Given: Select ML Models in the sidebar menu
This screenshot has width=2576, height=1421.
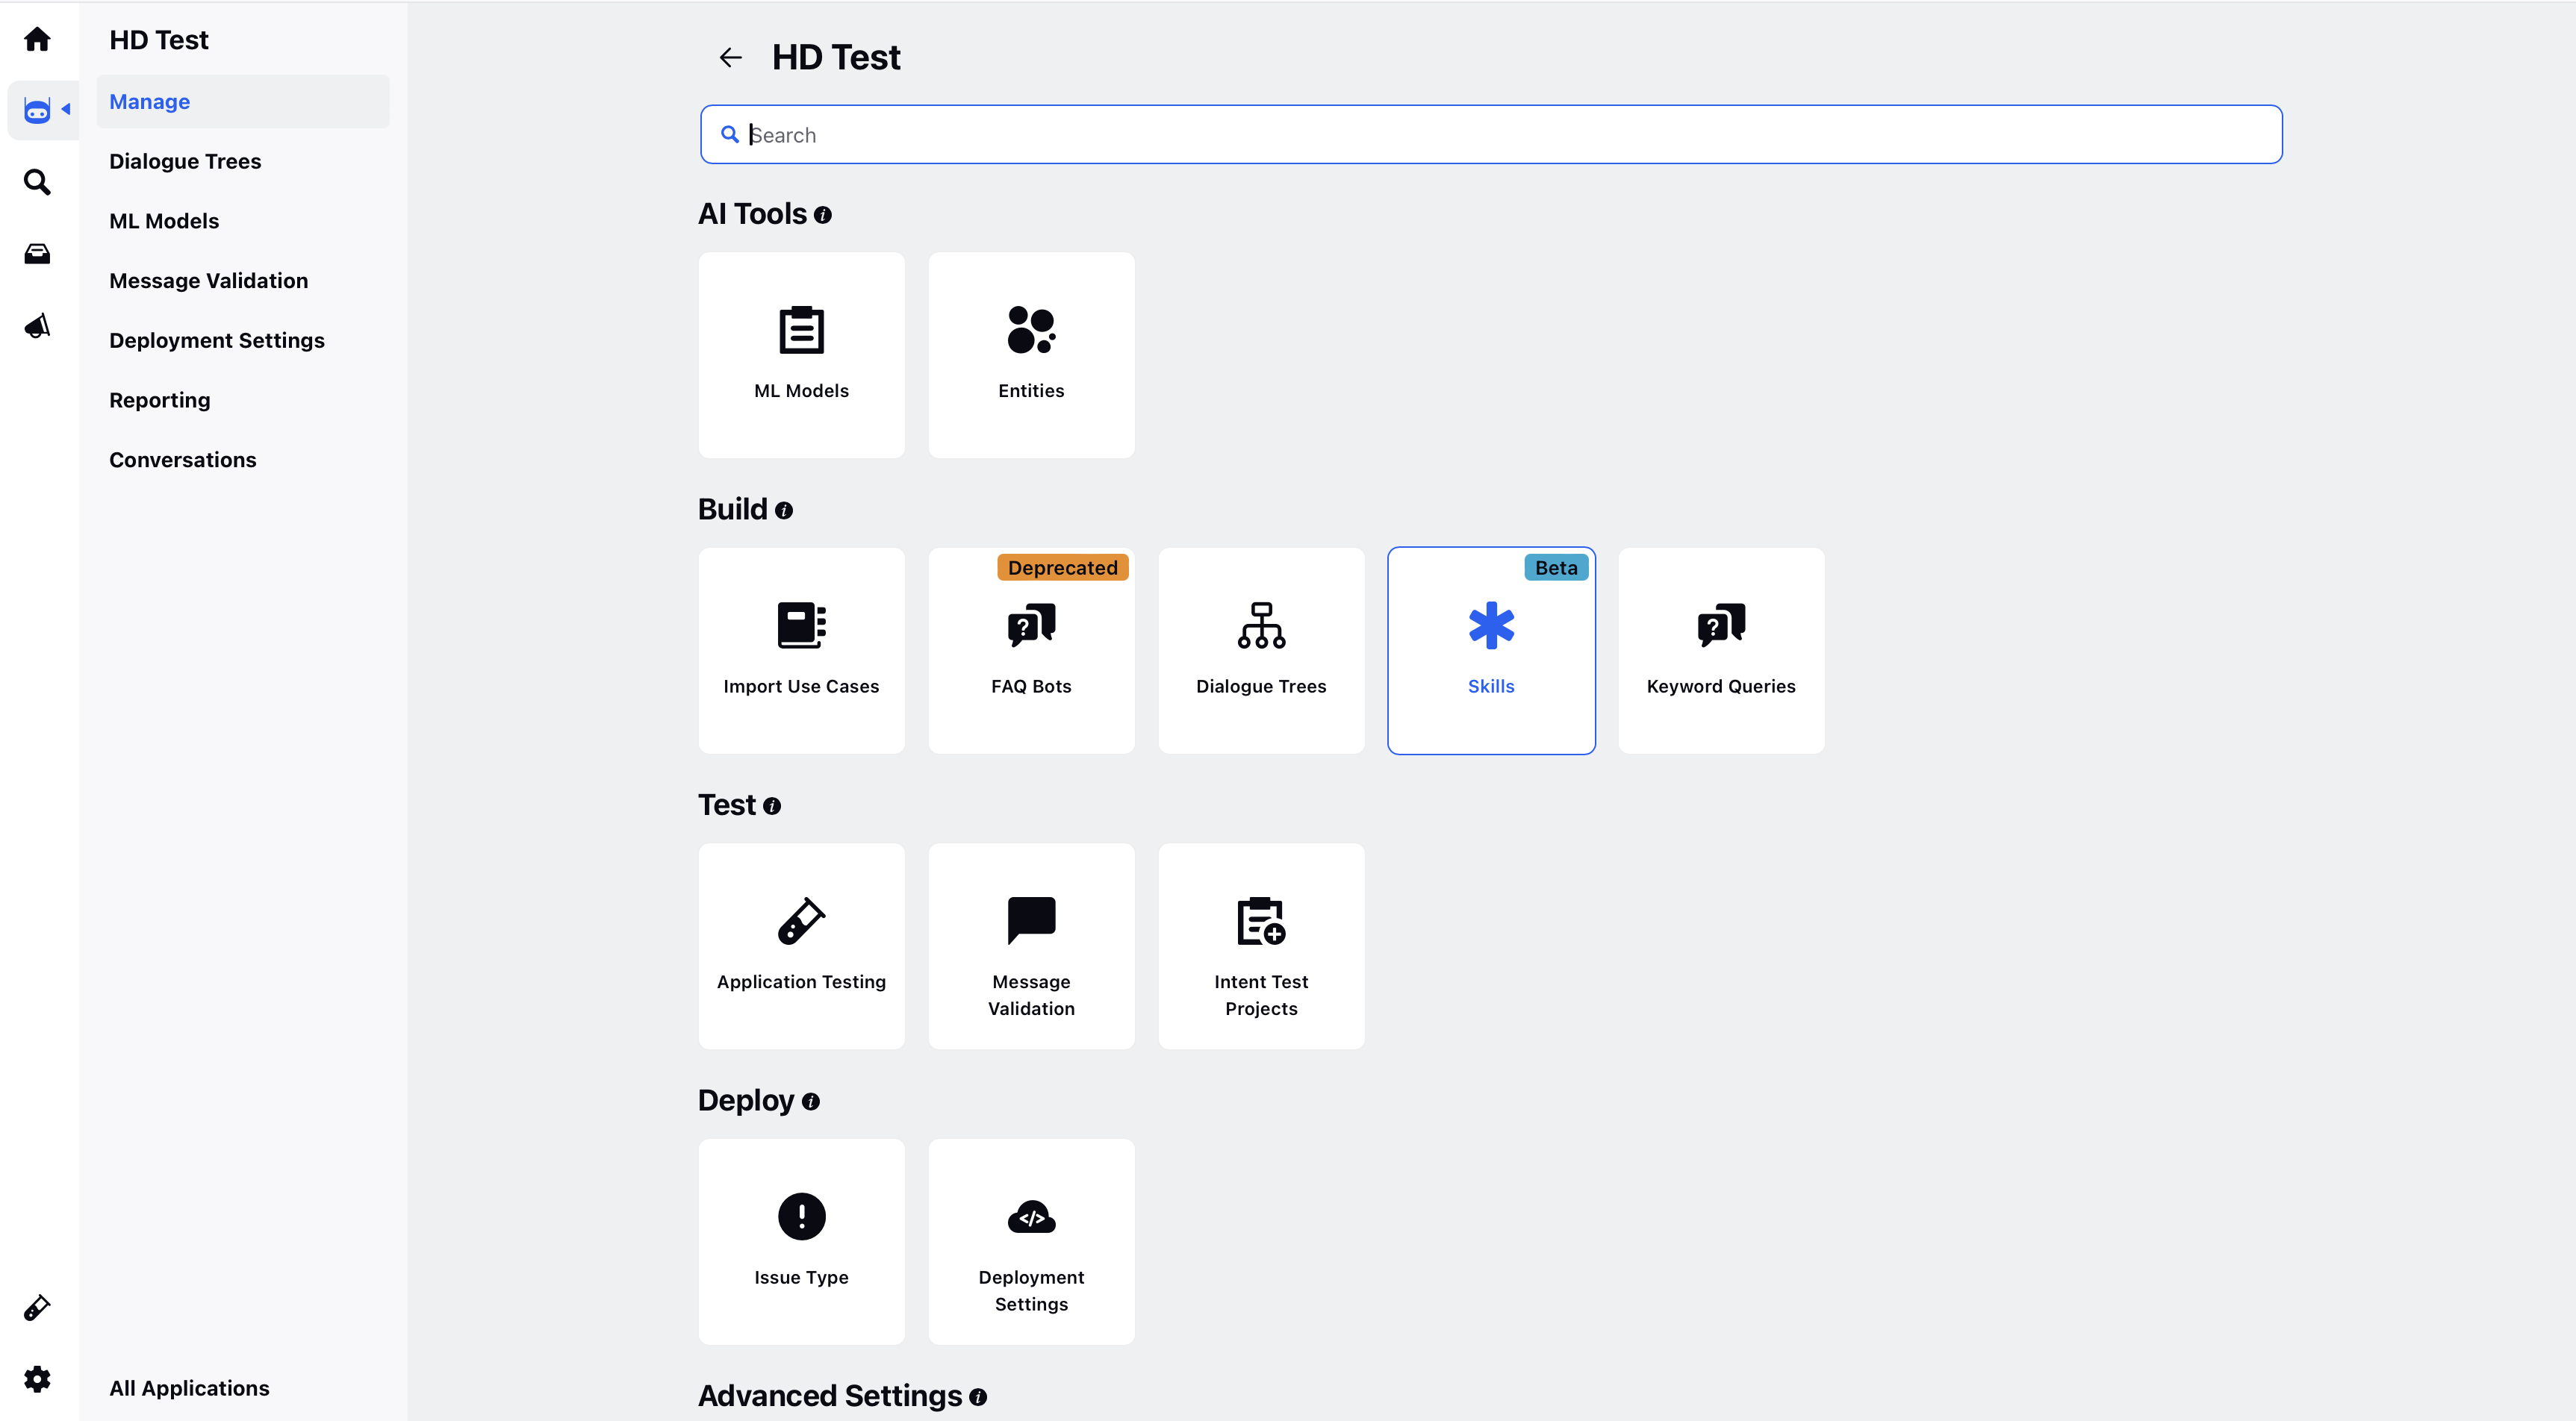Looking at the screenshot, I should [x=164, y=221].
